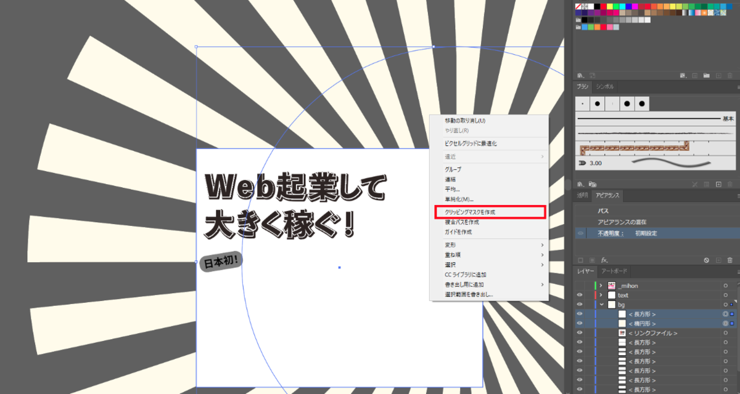Expand the text layer
Viewport: 740px width, 394px height.
coord(601,295)
